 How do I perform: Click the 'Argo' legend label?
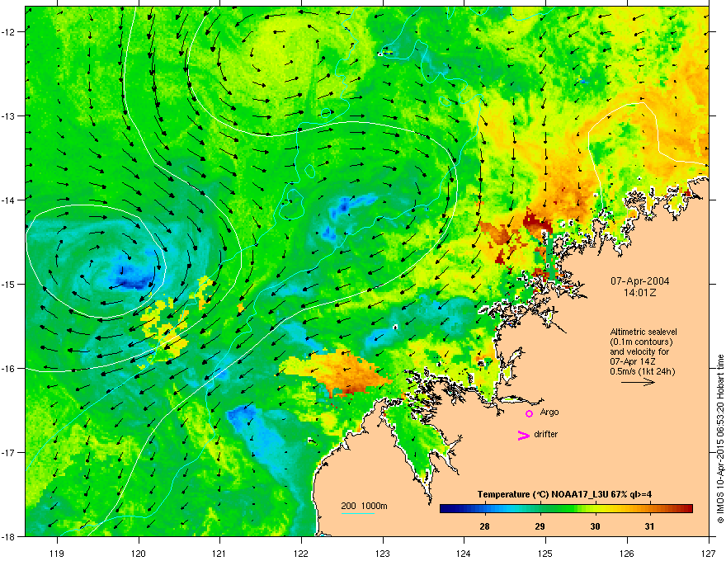(549, 412)
